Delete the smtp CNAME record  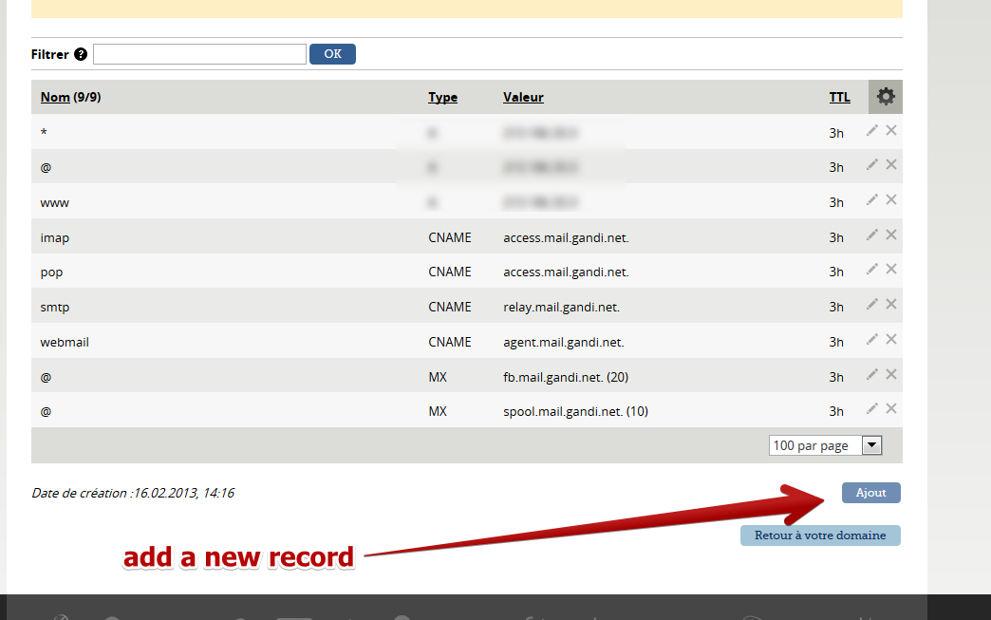pyautogui.click(x=890, y=304)
